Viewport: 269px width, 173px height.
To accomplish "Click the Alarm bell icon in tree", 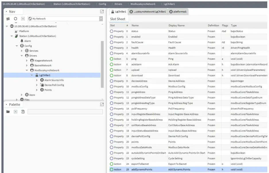I will pyautogui.click(x=22, y=41).
